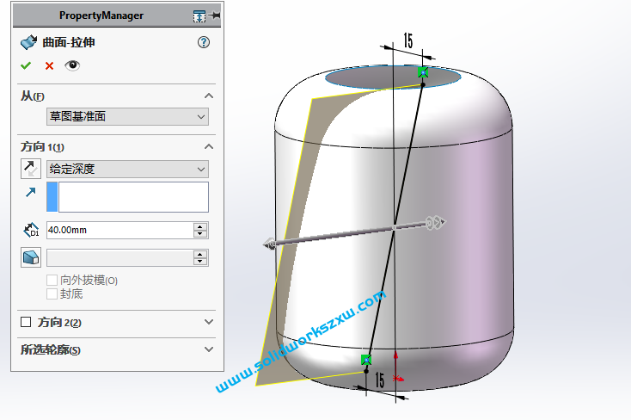Select the bottom green sketch endpoint marker
Image resolution: width=631 pixels, height=420 pixels.
pyautogui.click(x=366, y=360)
